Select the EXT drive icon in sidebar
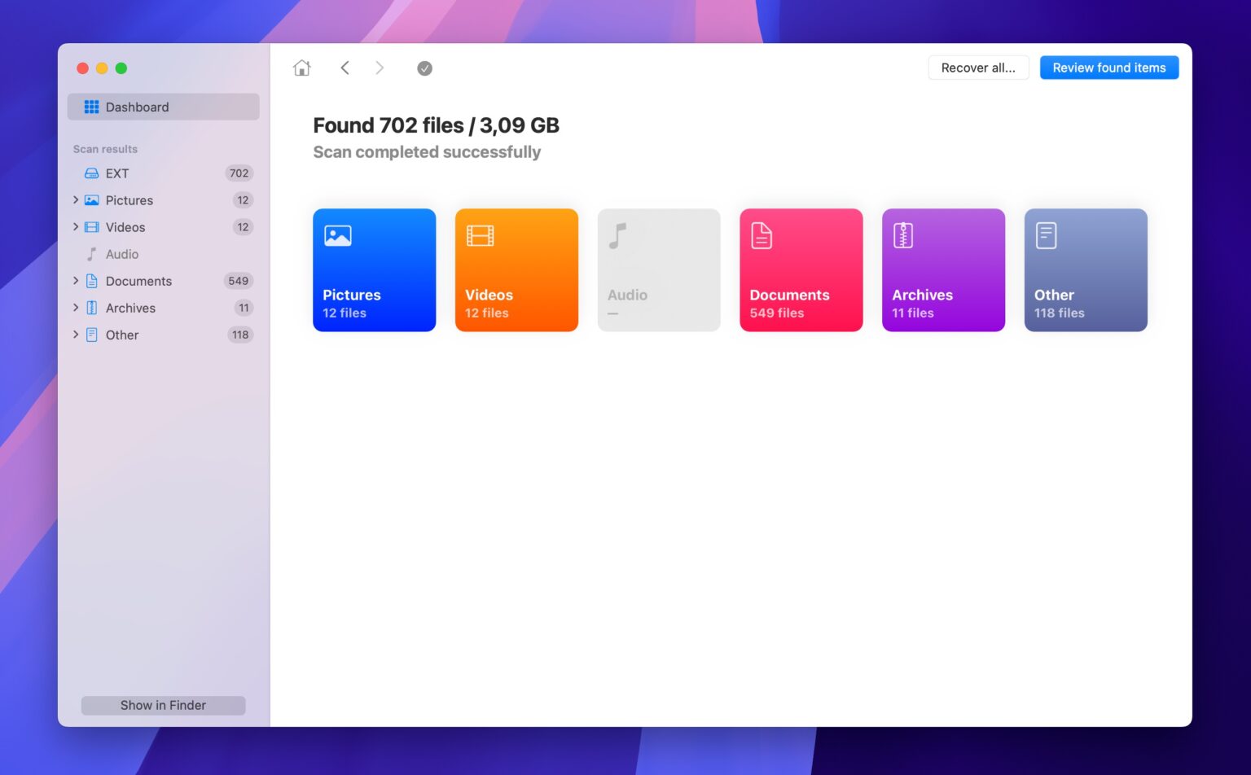The width and height of the screenshot is (1251, 775). 92,173
